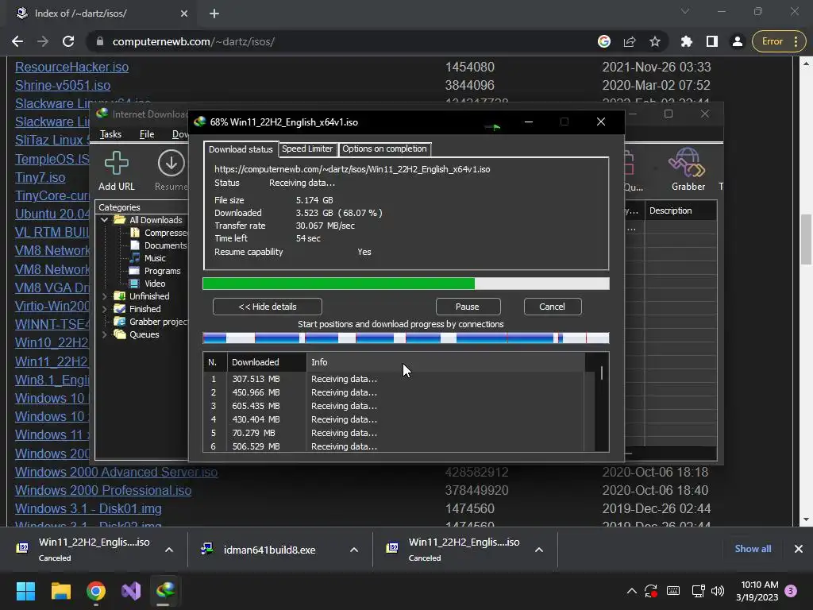Open Chrome side panel icon
Image resolution: width=813 pixels, height=610 pixels.
coord(712,41)
